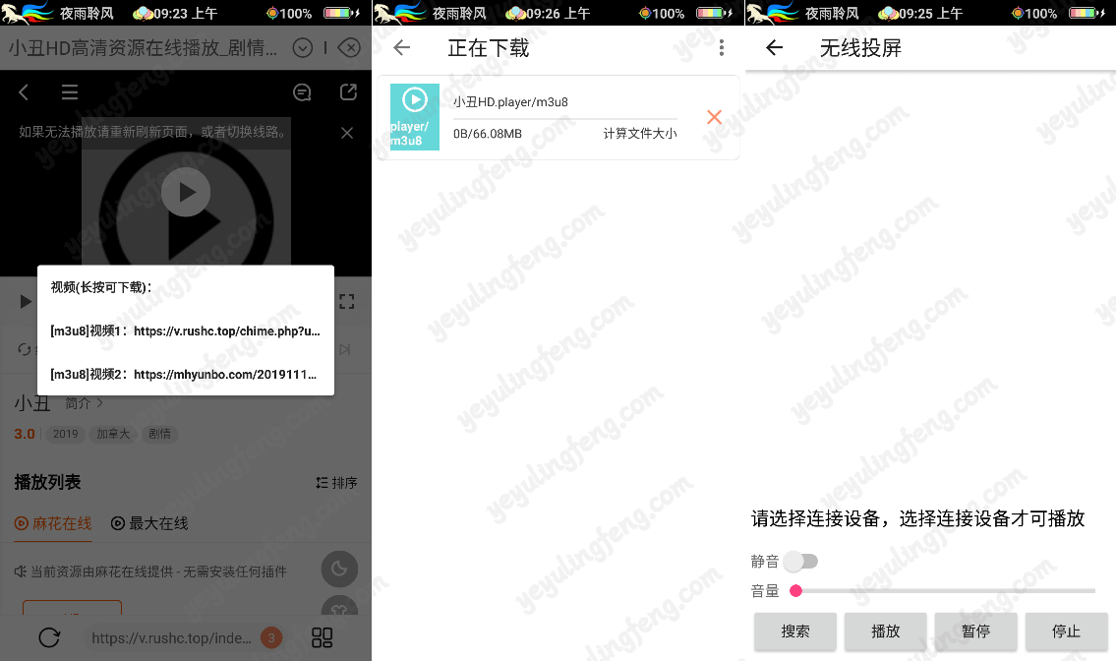Click the 加拿大 region tag
This screenshot has height=661, width=1116.
[x=113, y=434]
